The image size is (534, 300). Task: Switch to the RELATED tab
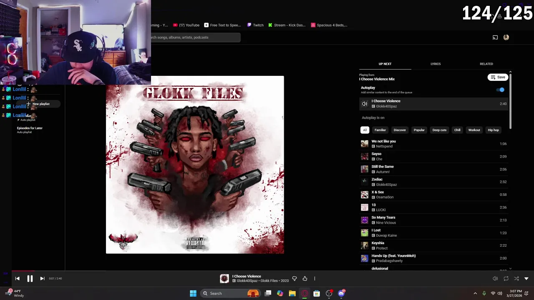(486, 64)
